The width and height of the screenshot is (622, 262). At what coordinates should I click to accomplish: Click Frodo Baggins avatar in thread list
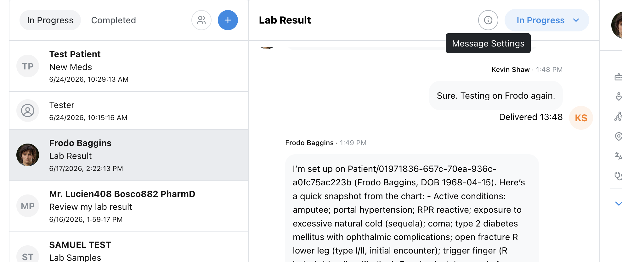coord(28,155)
